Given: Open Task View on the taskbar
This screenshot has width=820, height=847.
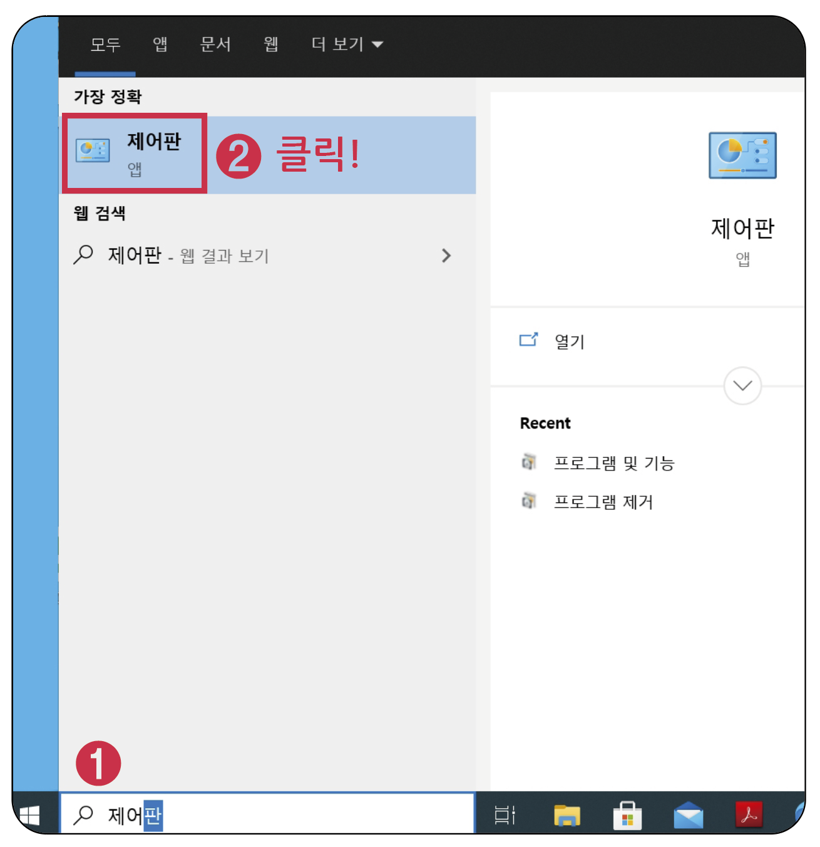Looking at the screenshot, I should click(505, 815).
